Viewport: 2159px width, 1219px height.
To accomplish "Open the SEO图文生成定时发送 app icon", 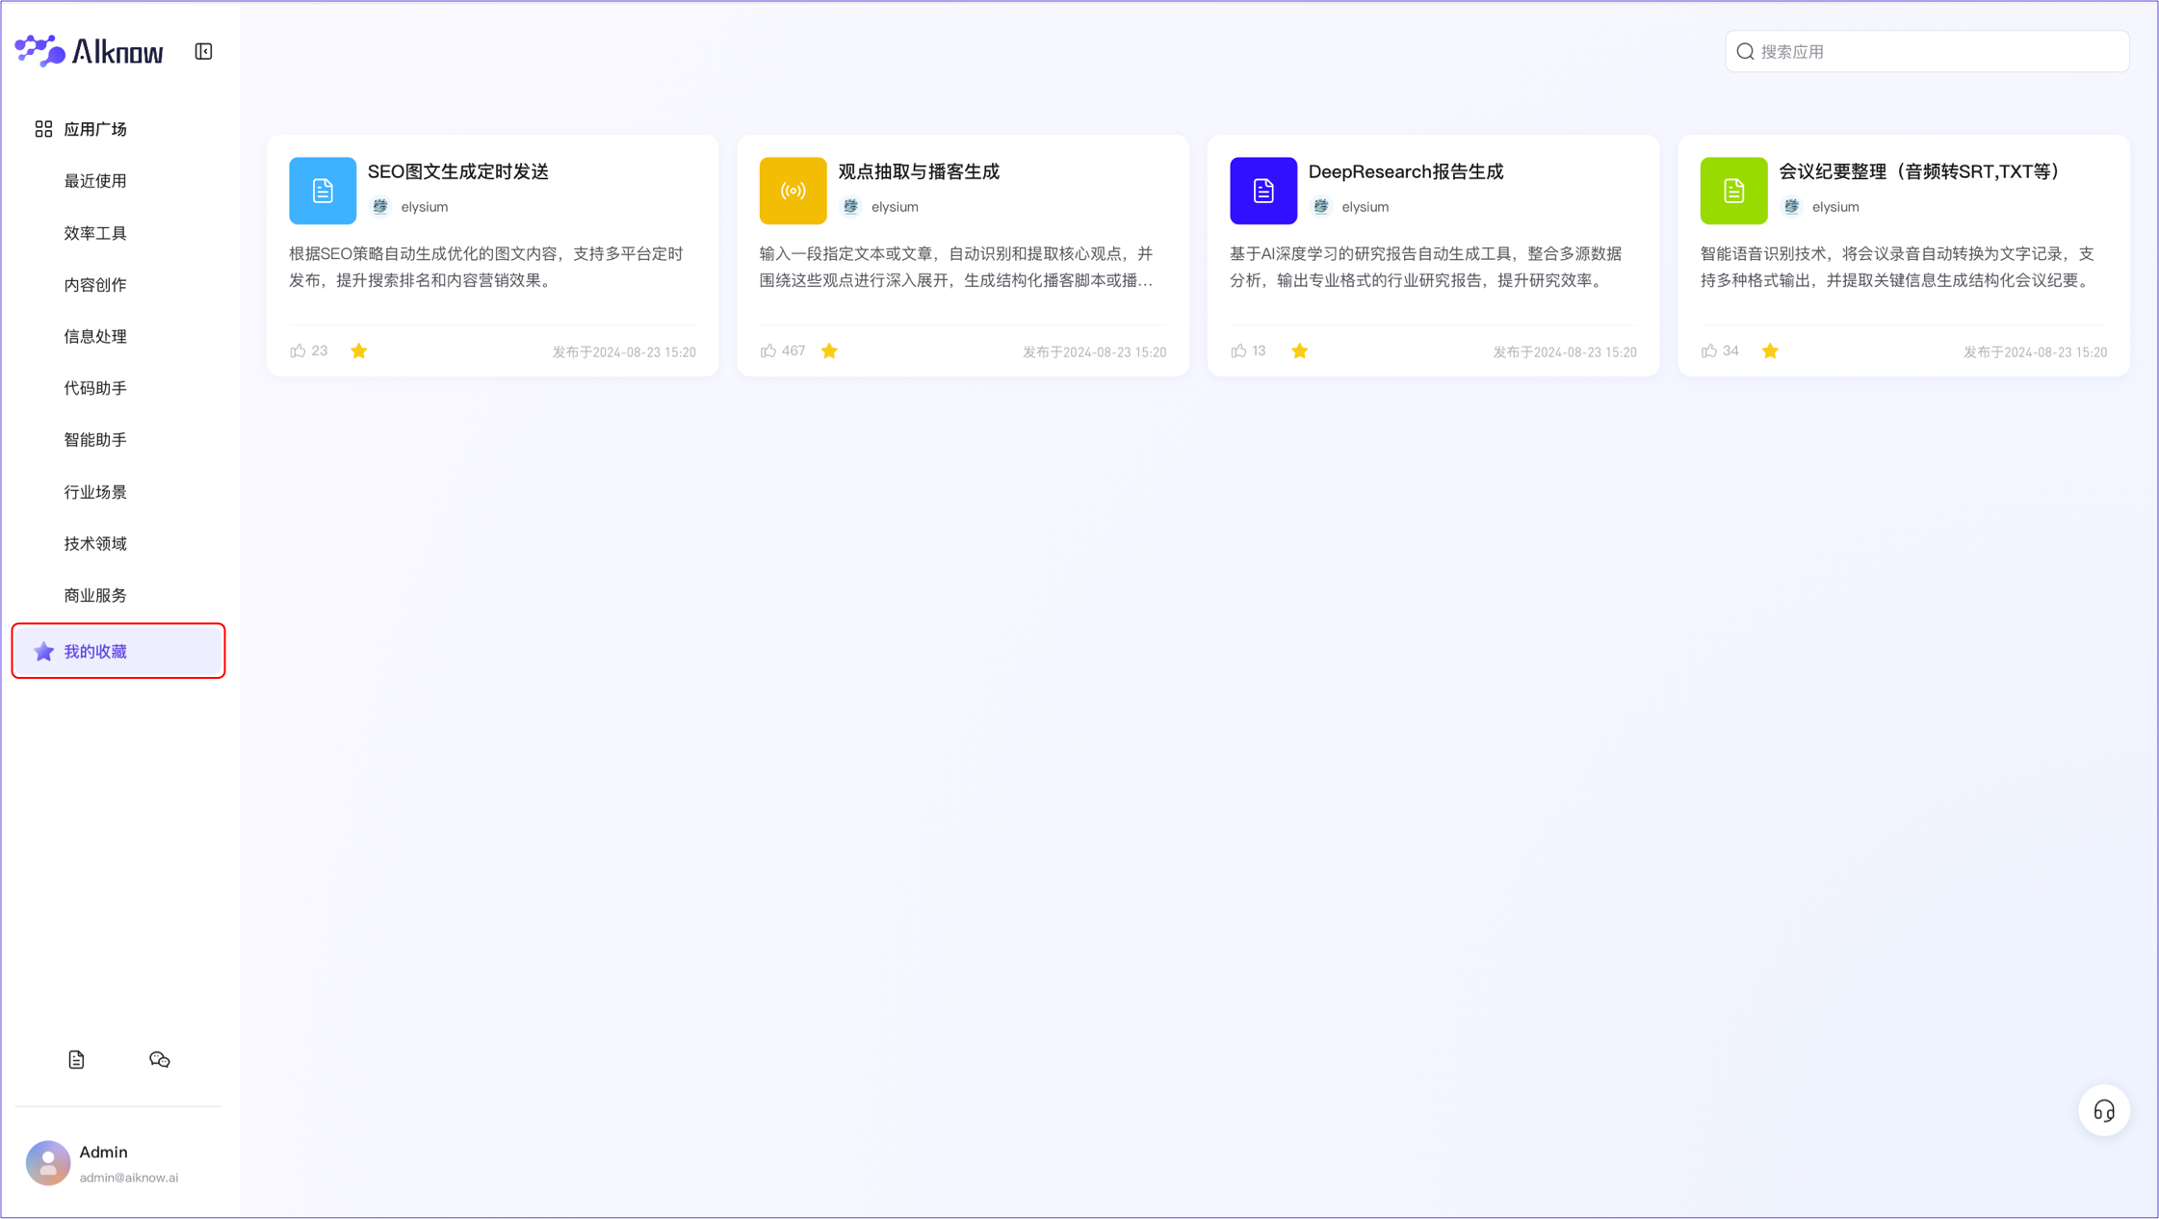I will point(323,191).
